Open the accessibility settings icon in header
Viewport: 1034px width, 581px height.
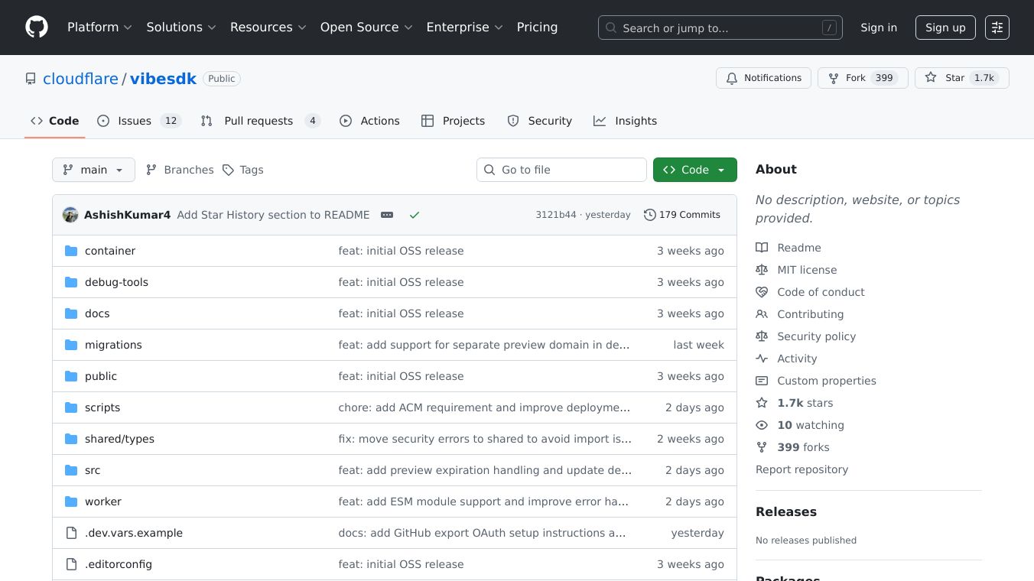[x=997, y=28]
